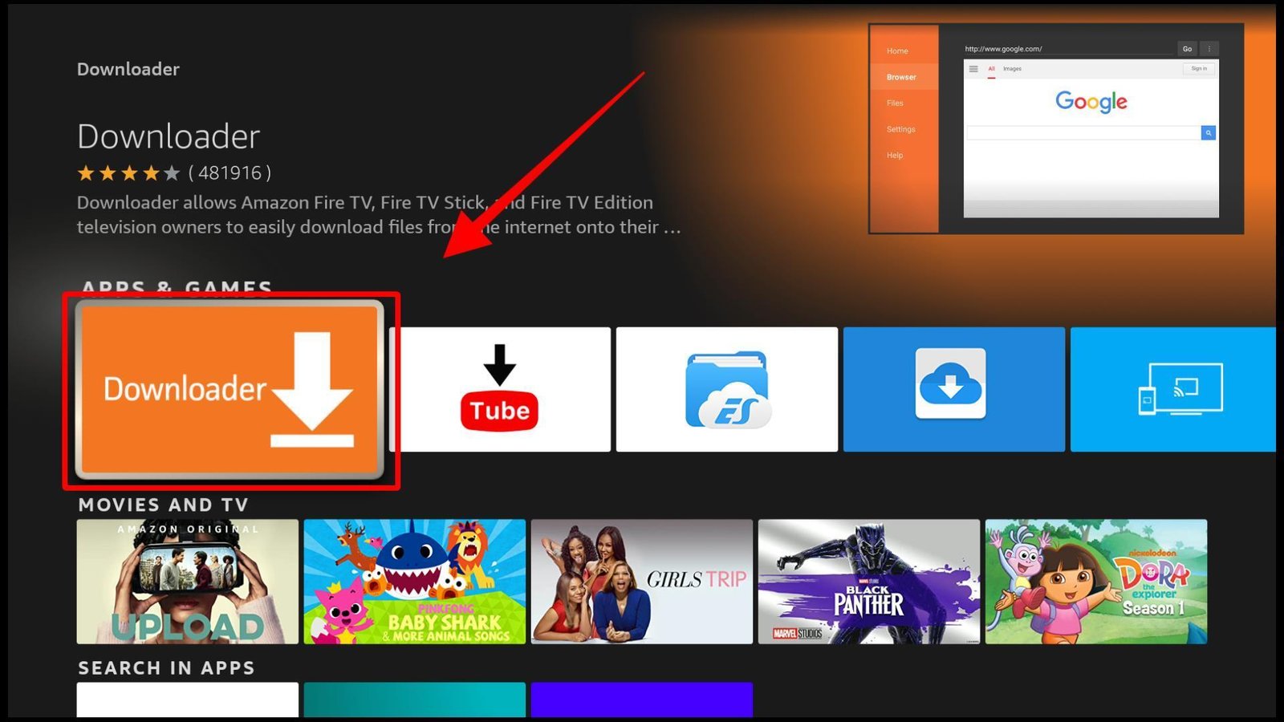
Task: Select the ES File Explorer app icon
Action: point(725,387)
